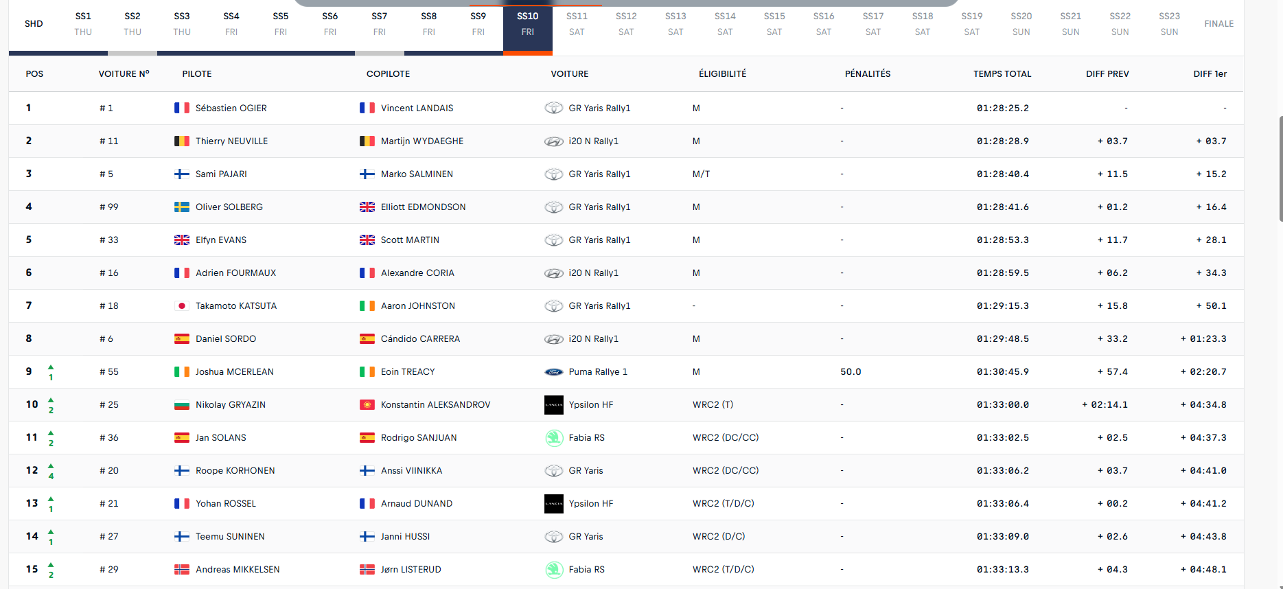1283x589 pixels.
Task: Click the Hyundai logo in Neuville's row
Action: coord(554,141)
